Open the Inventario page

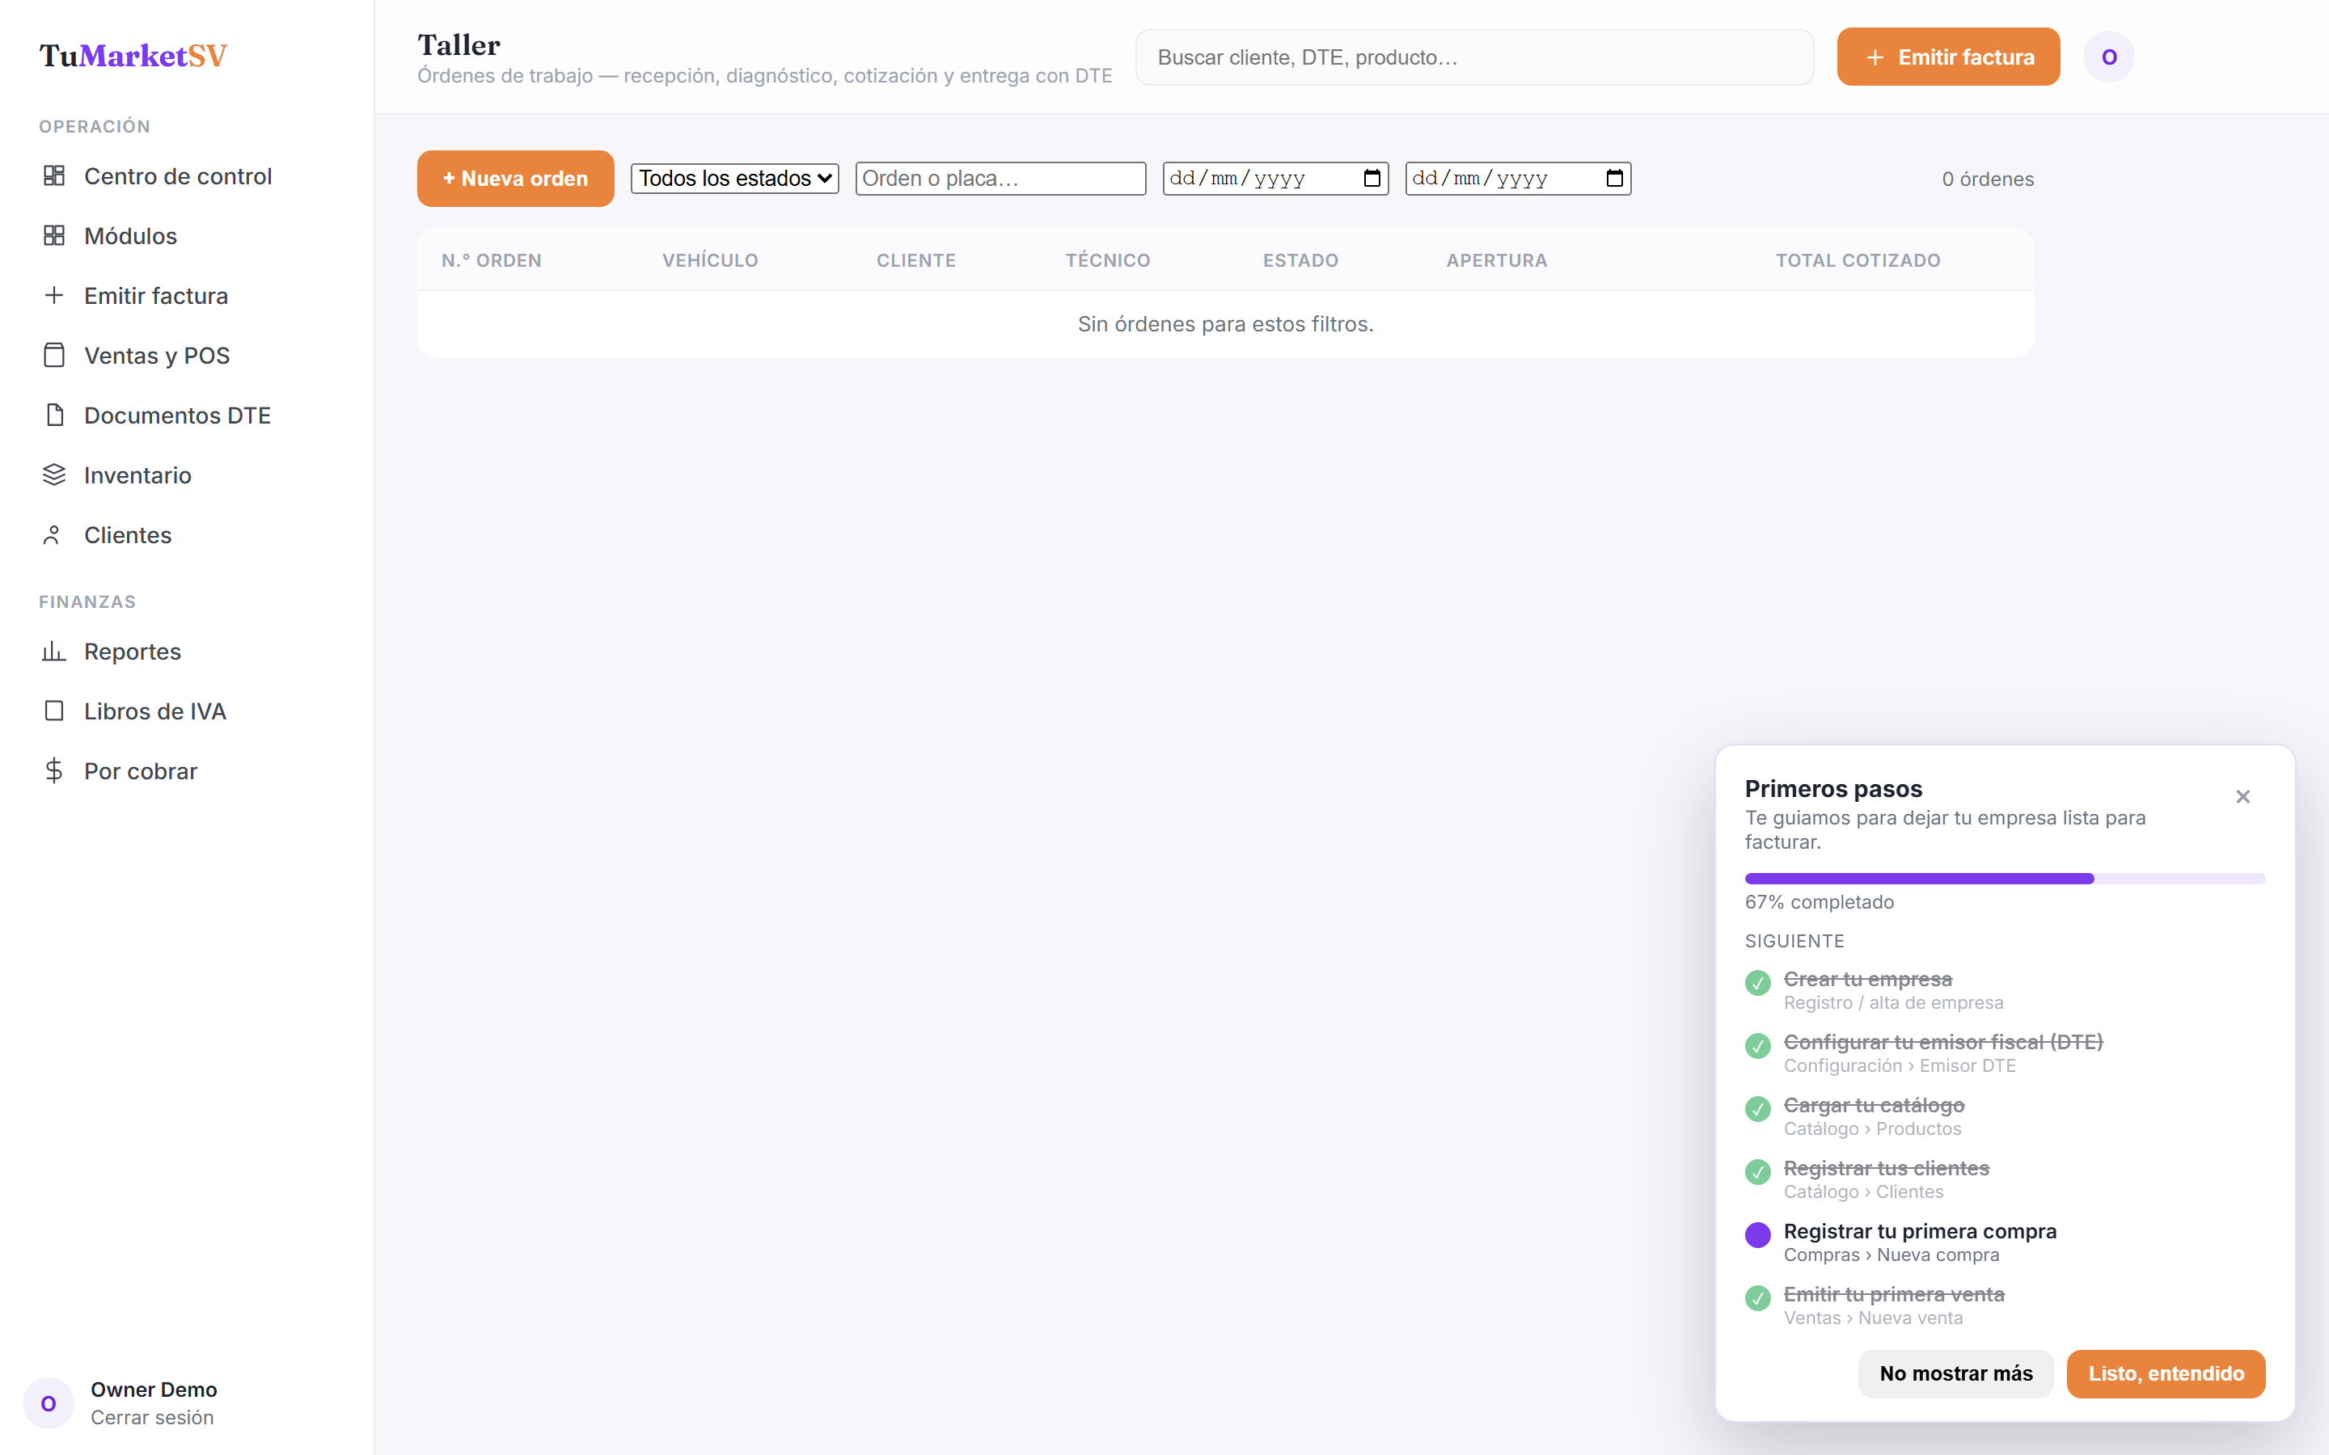(x=137, y=474)
